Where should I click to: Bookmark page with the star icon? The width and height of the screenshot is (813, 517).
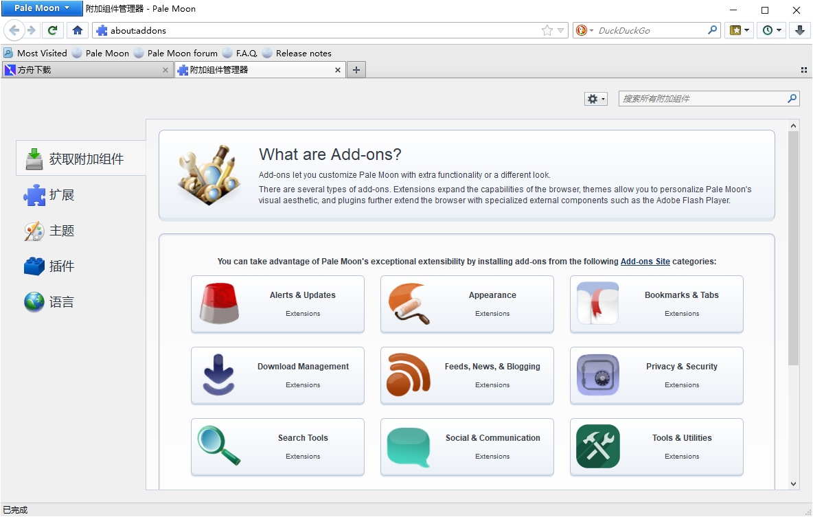tap(547, 30)
